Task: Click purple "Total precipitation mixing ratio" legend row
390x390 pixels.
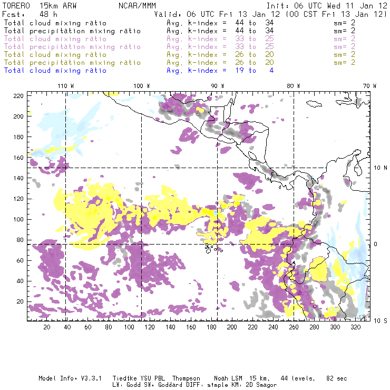Action: coord(179,47)
